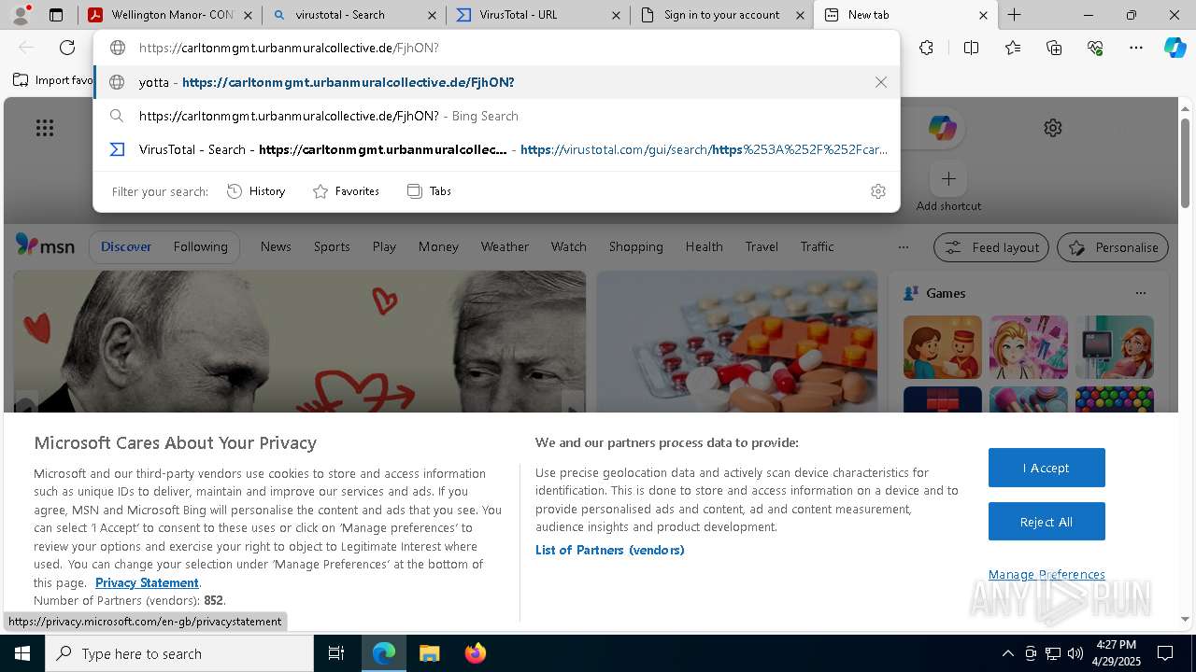
Task: Open the Money category
Action: pyautogui.click(x=438, y=246)
